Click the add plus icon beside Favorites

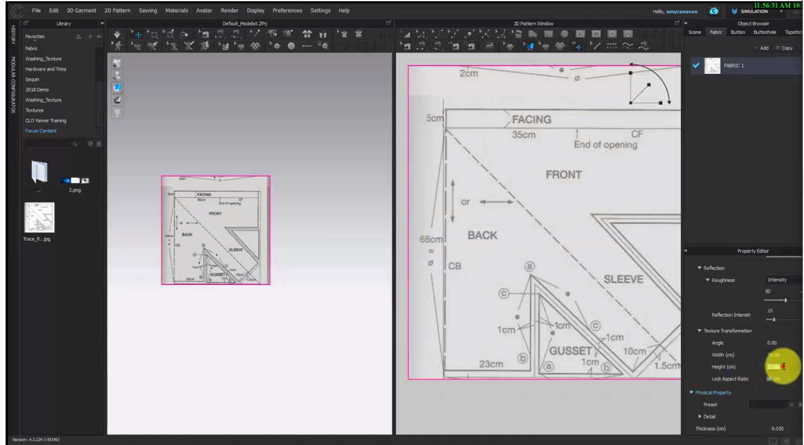coord(89,37)
